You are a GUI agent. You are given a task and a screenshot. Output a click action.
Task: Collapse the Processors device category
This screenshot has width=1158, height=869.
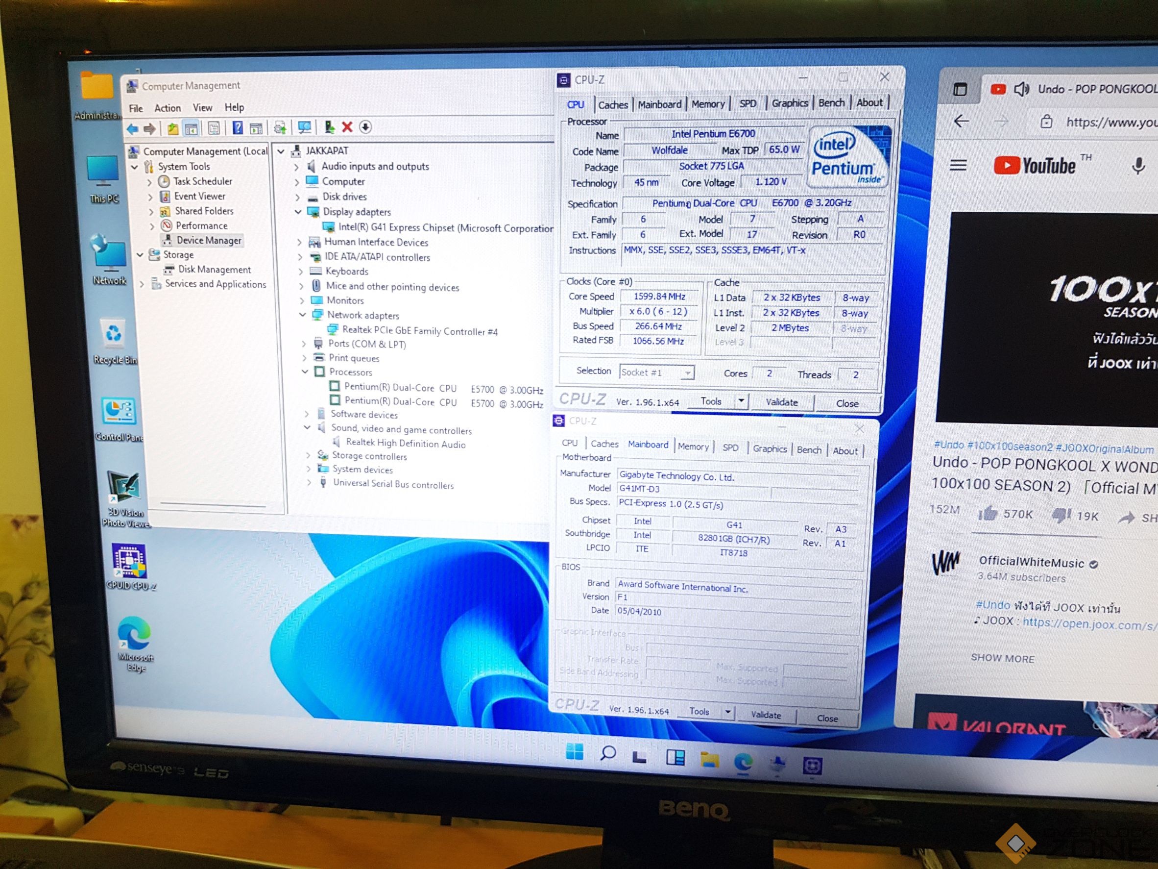pos(305,372)
